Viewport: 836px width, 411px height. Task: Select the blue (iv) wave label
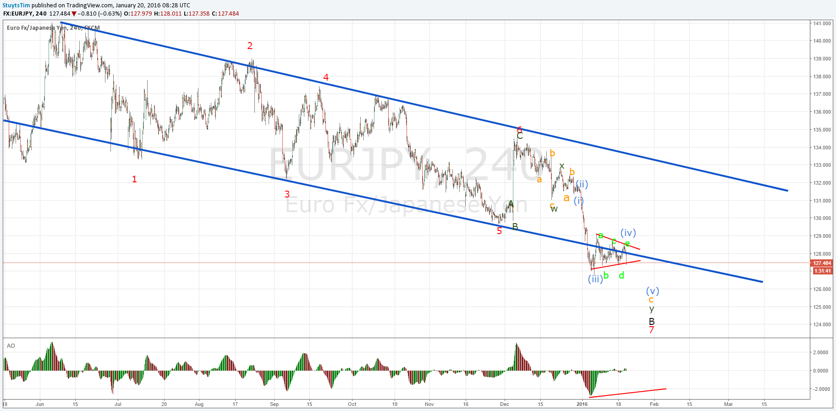coord(628,233)
